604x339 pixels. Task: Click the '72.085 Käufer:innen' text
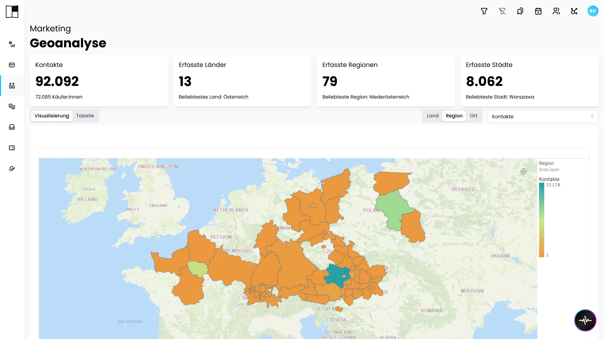[59, 97]
